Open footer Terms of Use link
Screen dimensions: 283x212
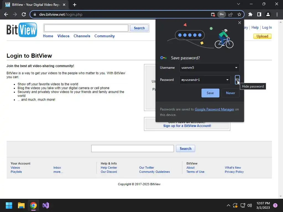coord(195,172)
